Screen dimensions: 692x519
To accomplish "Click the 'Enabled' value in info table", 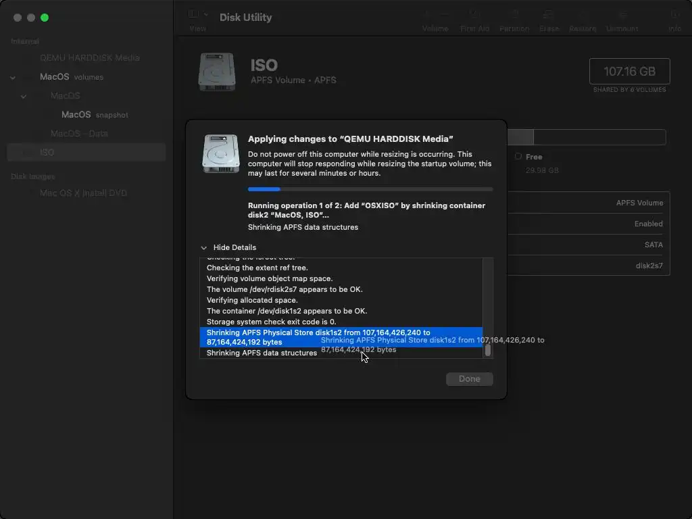I will click(648, 224).
